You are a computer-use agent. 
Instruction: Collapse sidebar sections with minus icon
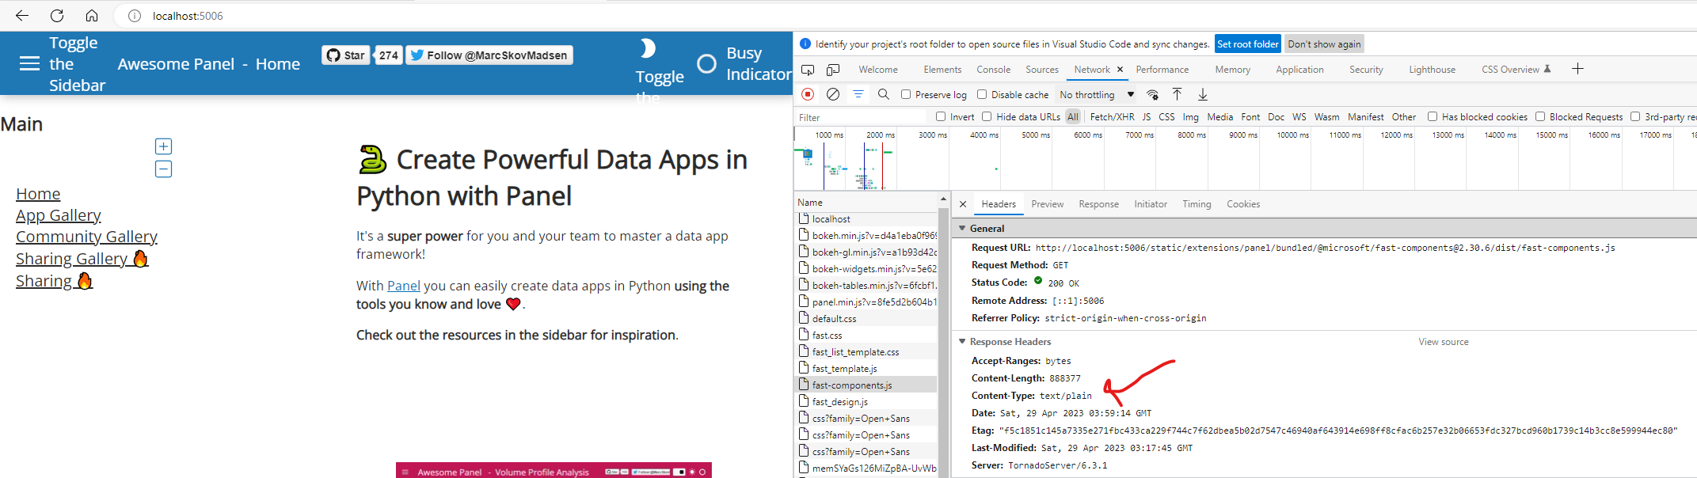pyautogui.click(x=163, y=169)
